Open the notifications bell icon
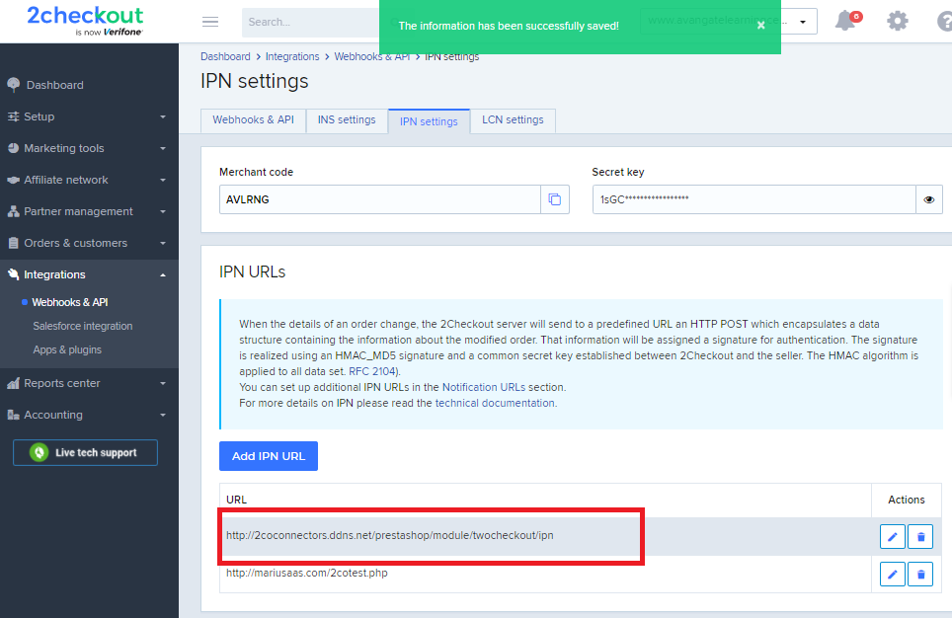Viewport: 952px width, 618px height. click(x=845, y=22)
